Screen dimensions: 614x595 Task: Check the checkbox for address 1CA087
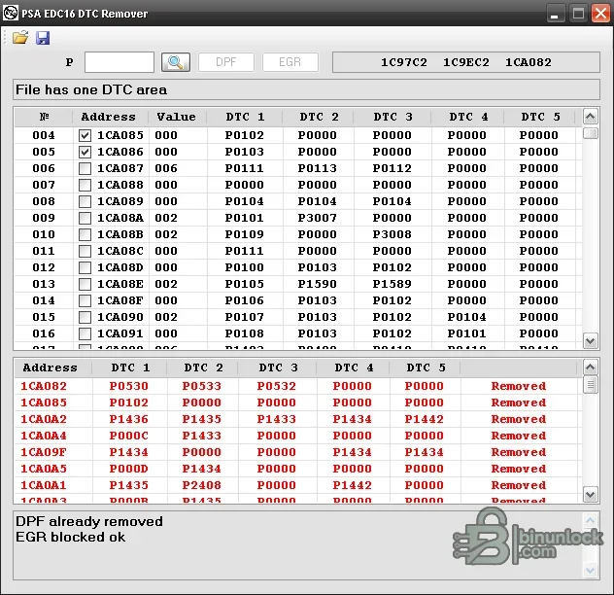point(85,168)
